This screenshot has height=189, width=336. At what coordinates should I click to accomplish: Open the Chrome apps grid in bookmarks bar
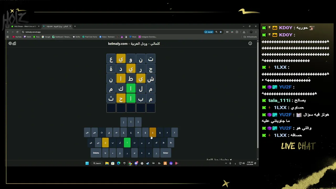[8, 37]
